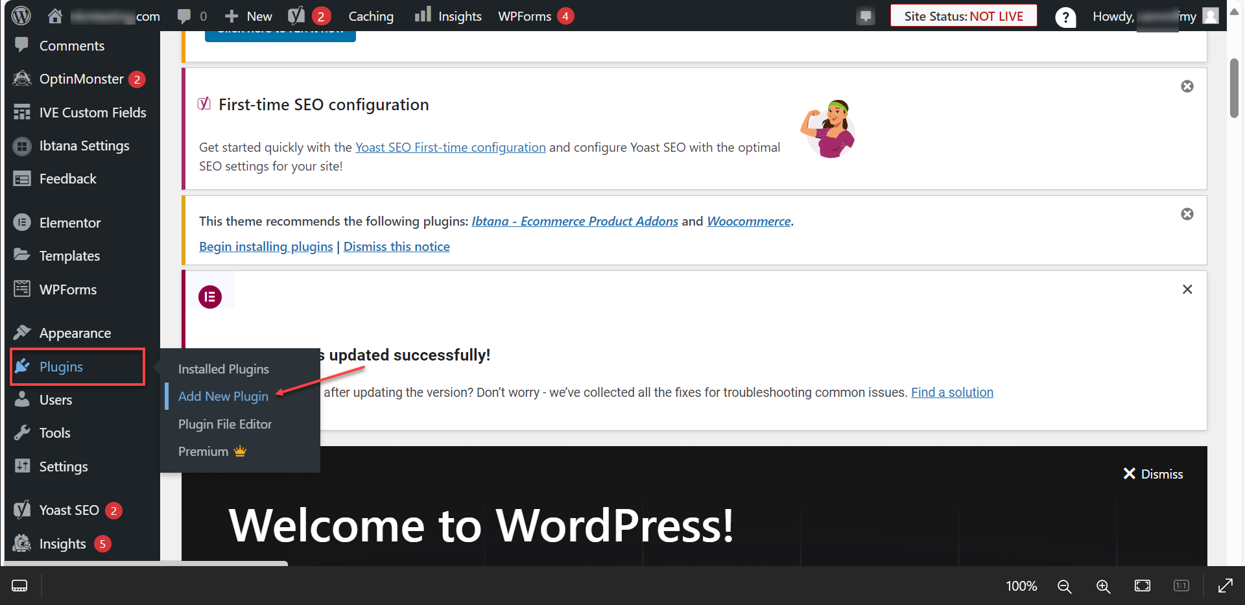Check Yoast notifications via Y icon in toolbar
This screenshot has width=1245, height=605.
[298, 15]
